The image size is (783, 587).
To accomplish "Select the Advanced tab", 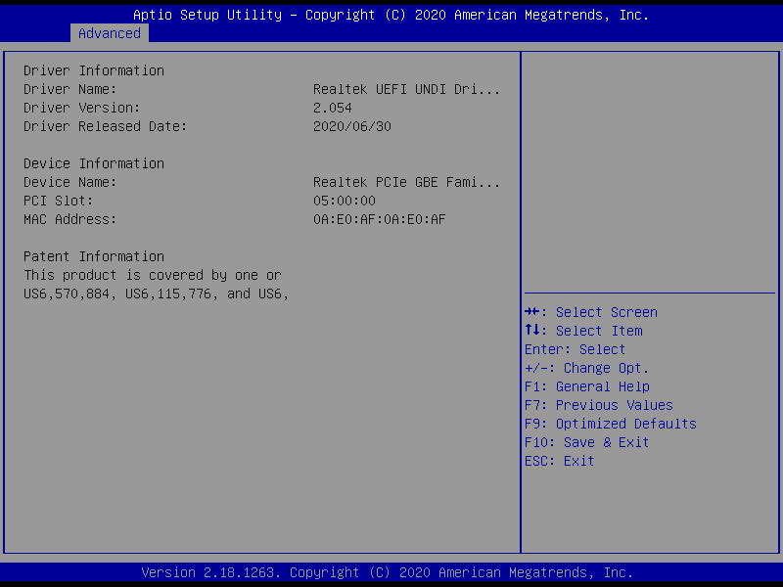I will 110,33.
